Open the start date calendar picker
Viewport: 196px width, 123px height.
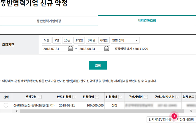70,49
